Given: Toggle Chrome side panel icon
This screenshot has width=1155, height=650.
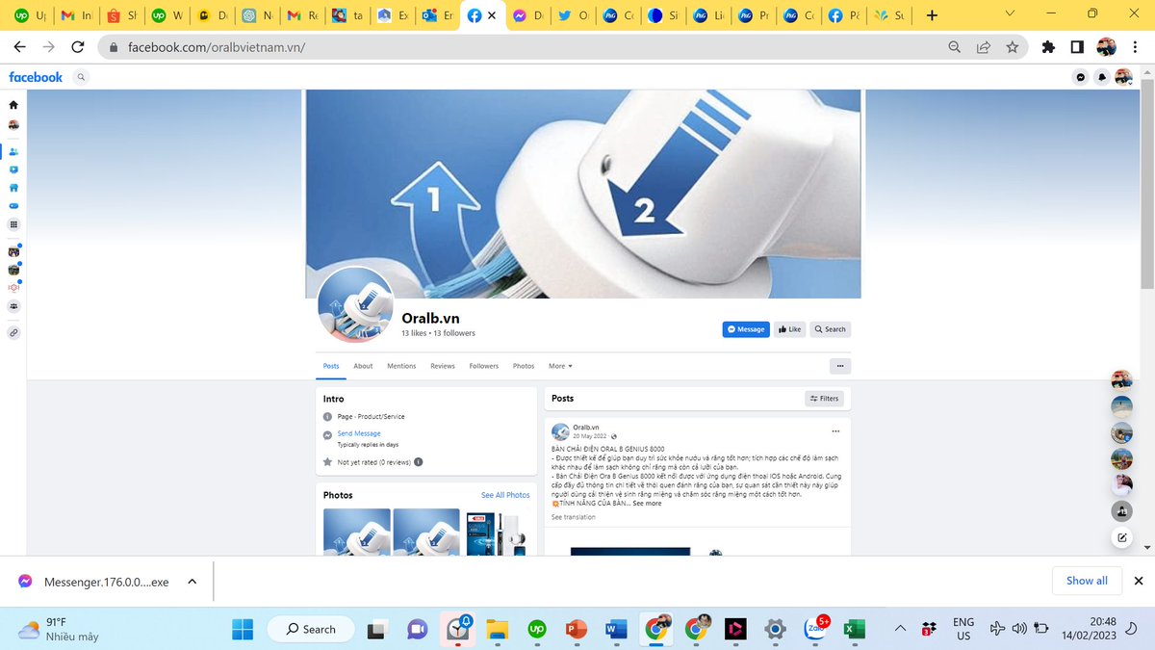Looking at the screenshot, I should pos(1077,46).
